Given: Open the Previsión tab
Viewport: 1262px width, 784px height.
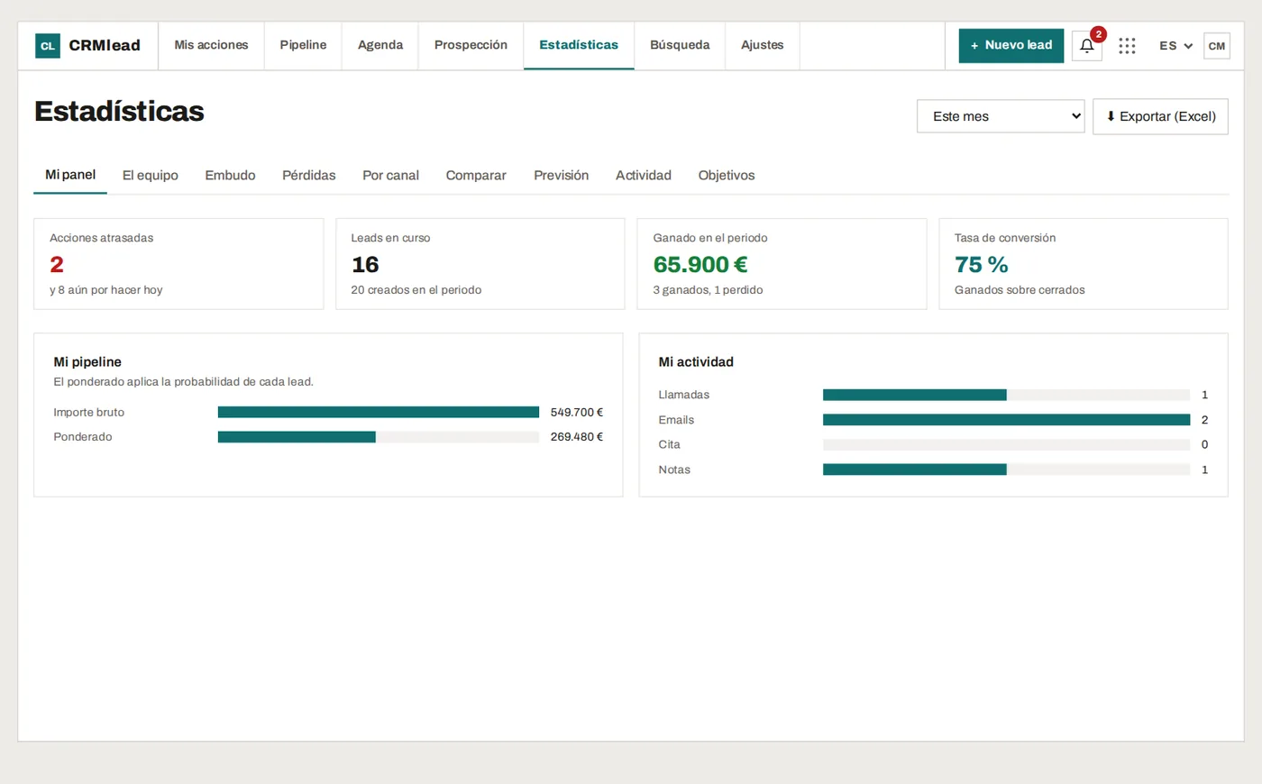Looking at the screenshot, I should (x=561, y=176).
